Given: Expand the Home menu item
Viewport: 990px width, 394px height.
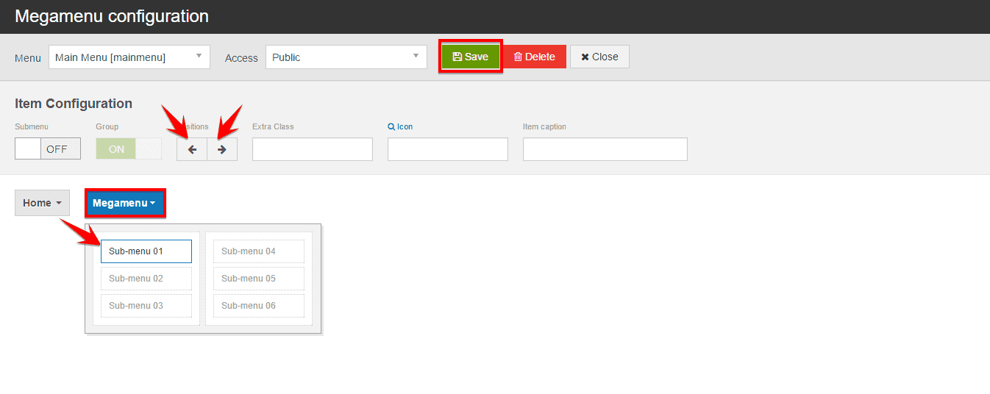Looking at the screenshot, I should [x=42, y=203].
